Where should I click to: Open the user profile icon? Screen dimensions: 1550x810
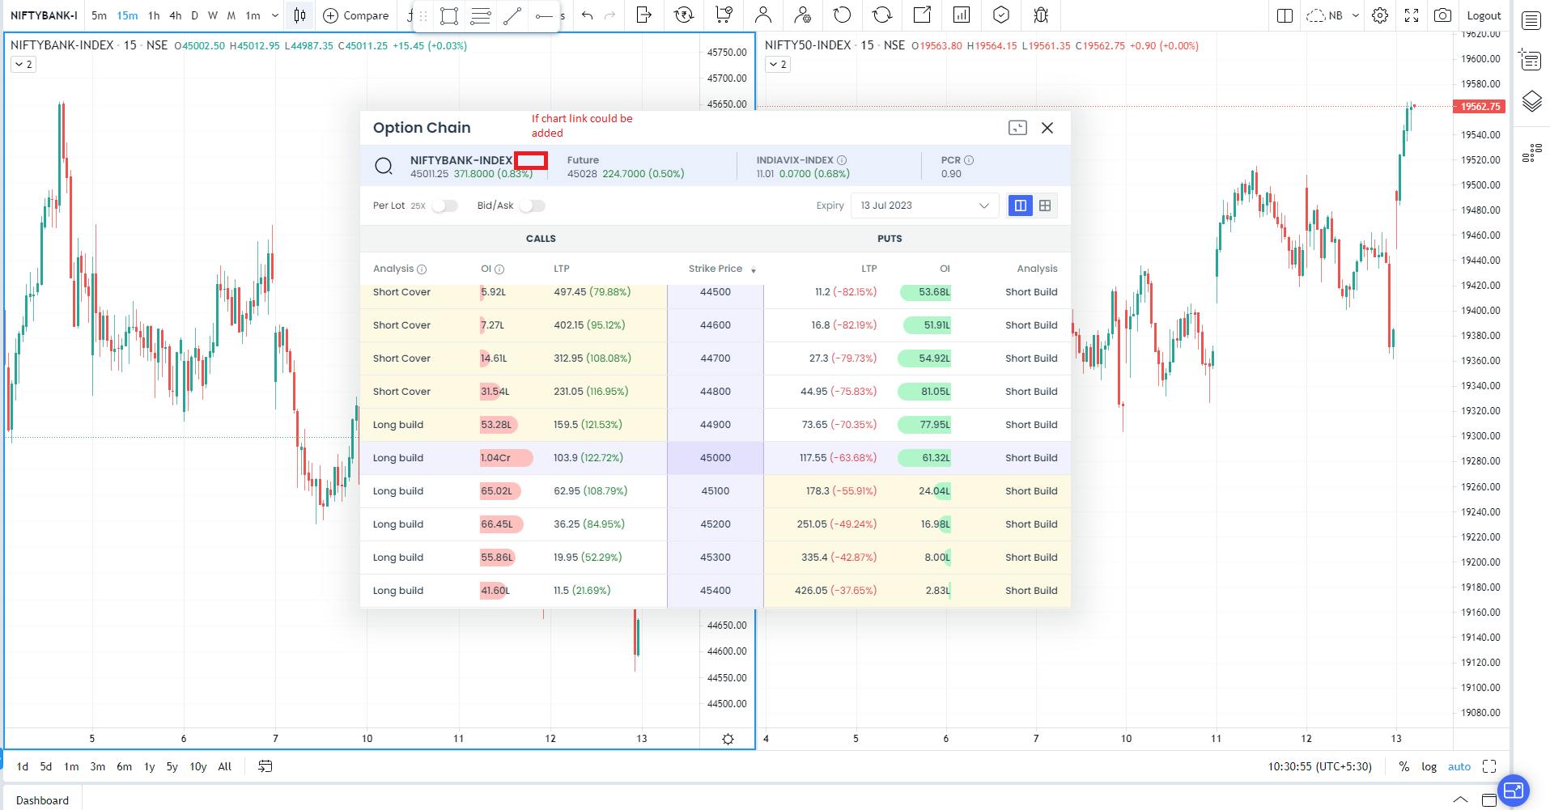[763, 15]
